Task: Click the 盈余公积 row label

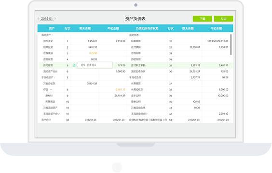Action: (136, 101)
